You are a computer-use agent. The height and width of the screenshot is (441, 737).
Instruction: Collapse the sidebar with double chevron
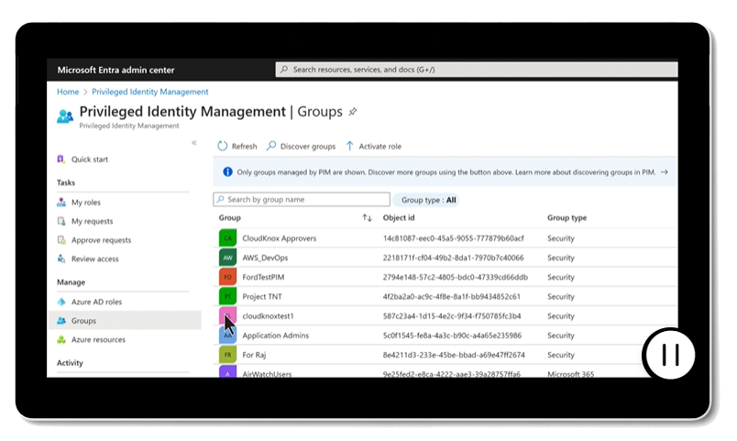194,143
